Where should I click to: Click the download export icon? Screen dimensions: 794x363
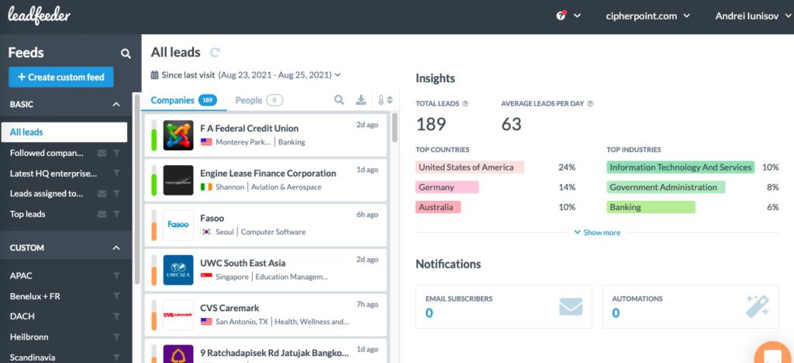[x=361, y=100]
